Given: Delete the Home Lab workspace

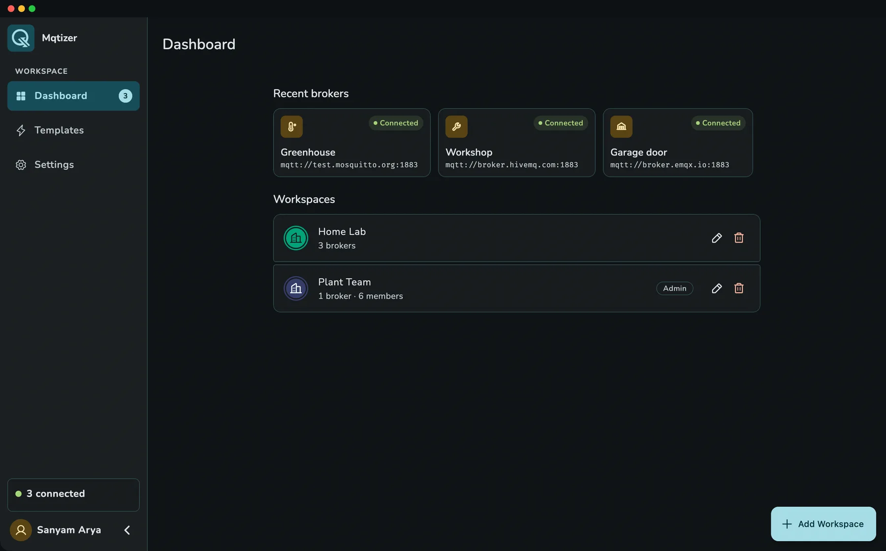Looking at the screenshot, I should [739, 238].
